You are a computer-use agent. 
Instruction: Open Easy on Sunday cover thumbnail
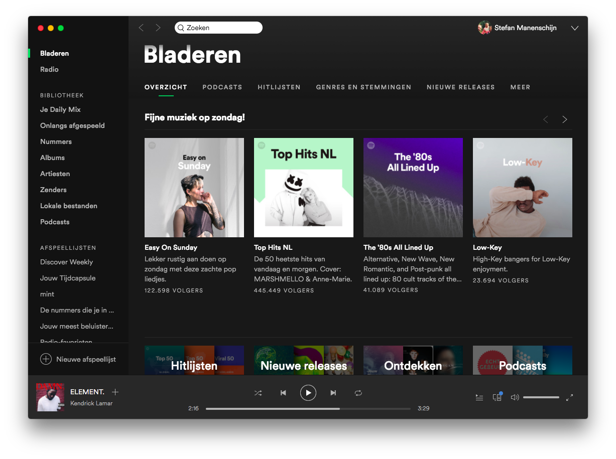pyautogui.click(x=194, y=188)
